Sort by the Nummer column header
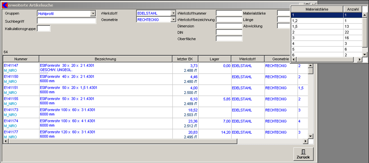The height and width of the screenshot is (163, 369). (21, 59)
